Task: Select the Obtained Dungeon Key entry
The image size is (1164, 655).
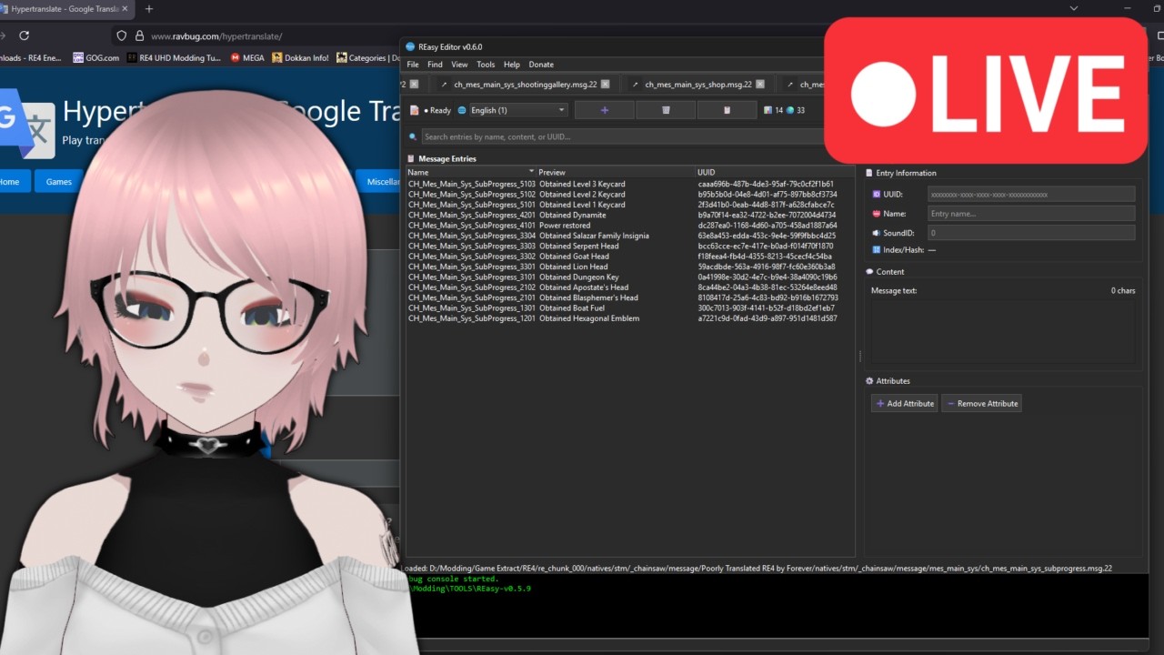Action: tap(630, 277)
